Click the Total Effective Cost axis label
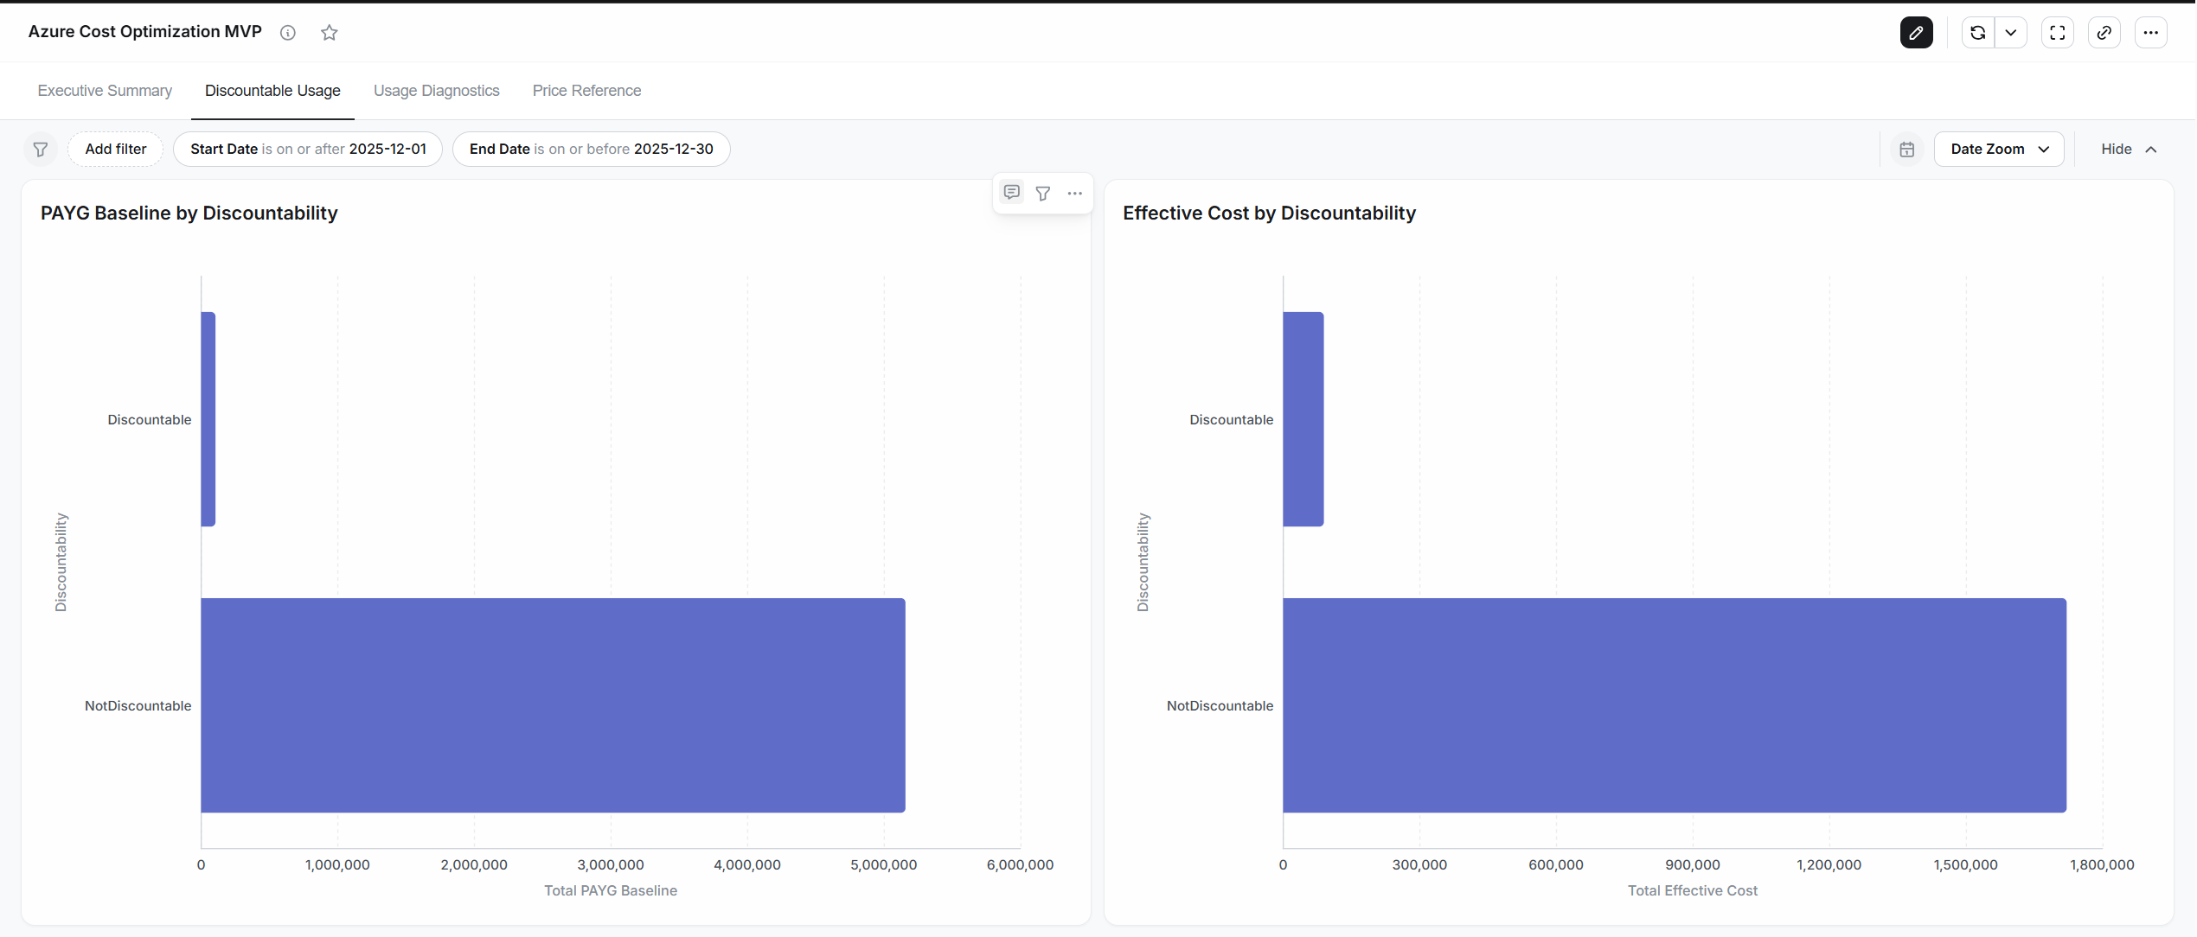The width and height of the screenshot is (2197, 937). click(1693, 890)
